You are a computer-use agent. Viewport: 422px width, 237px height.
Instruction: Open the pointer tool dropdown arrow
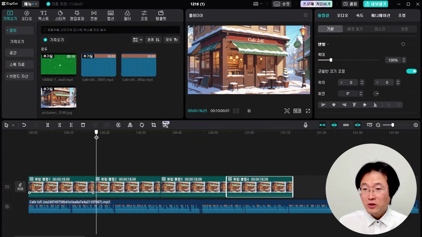coord(13,125)
